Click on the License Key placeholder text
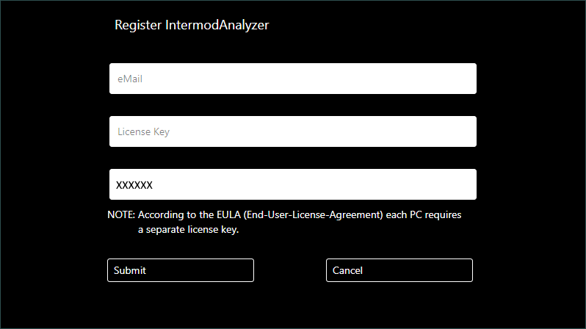Viewport: 586px width, 329px height. [144, 132]
